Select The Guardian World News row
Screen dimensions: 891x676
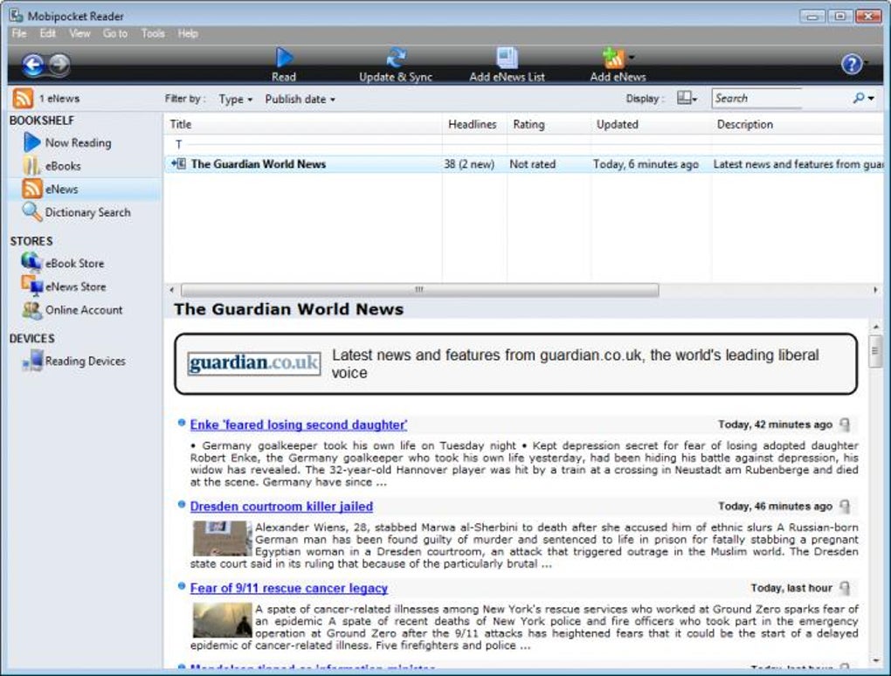point(523,164)
